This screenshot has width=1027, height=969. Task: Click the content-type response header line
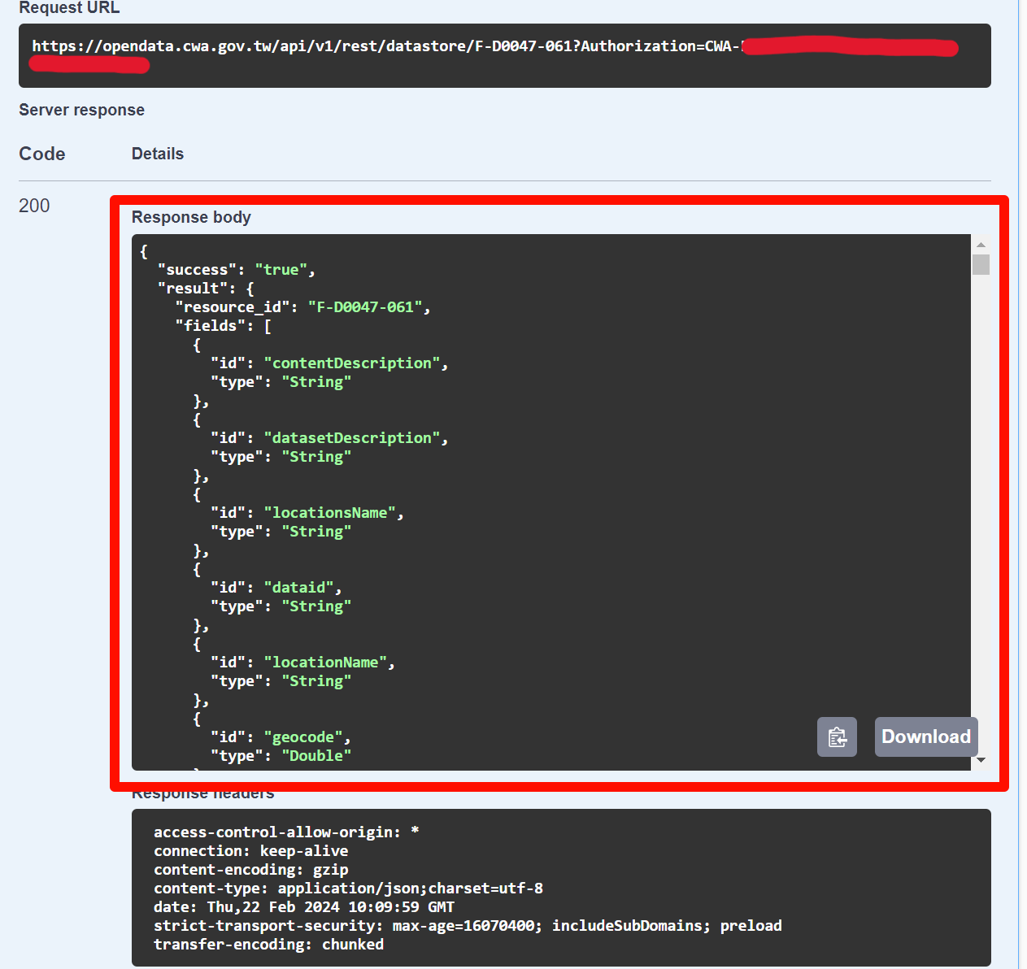[348, 889]
